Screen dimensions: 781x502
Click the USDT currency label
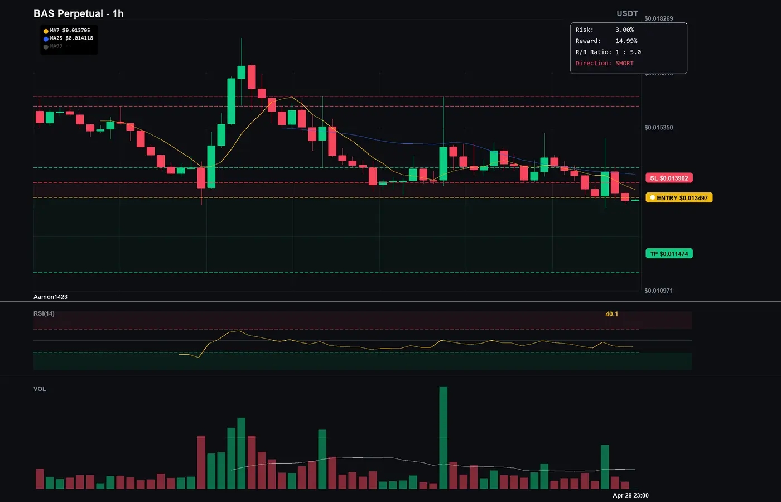pos(627,13)
